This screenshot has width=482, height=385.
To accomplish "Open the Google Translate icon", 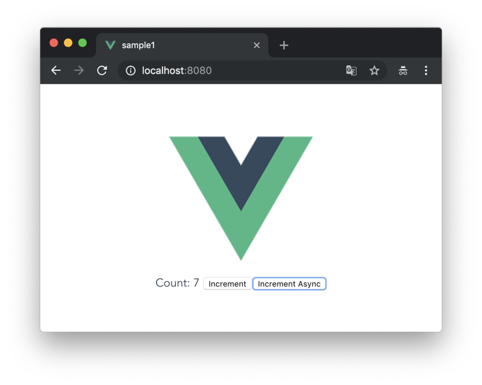I will [351, 71].
